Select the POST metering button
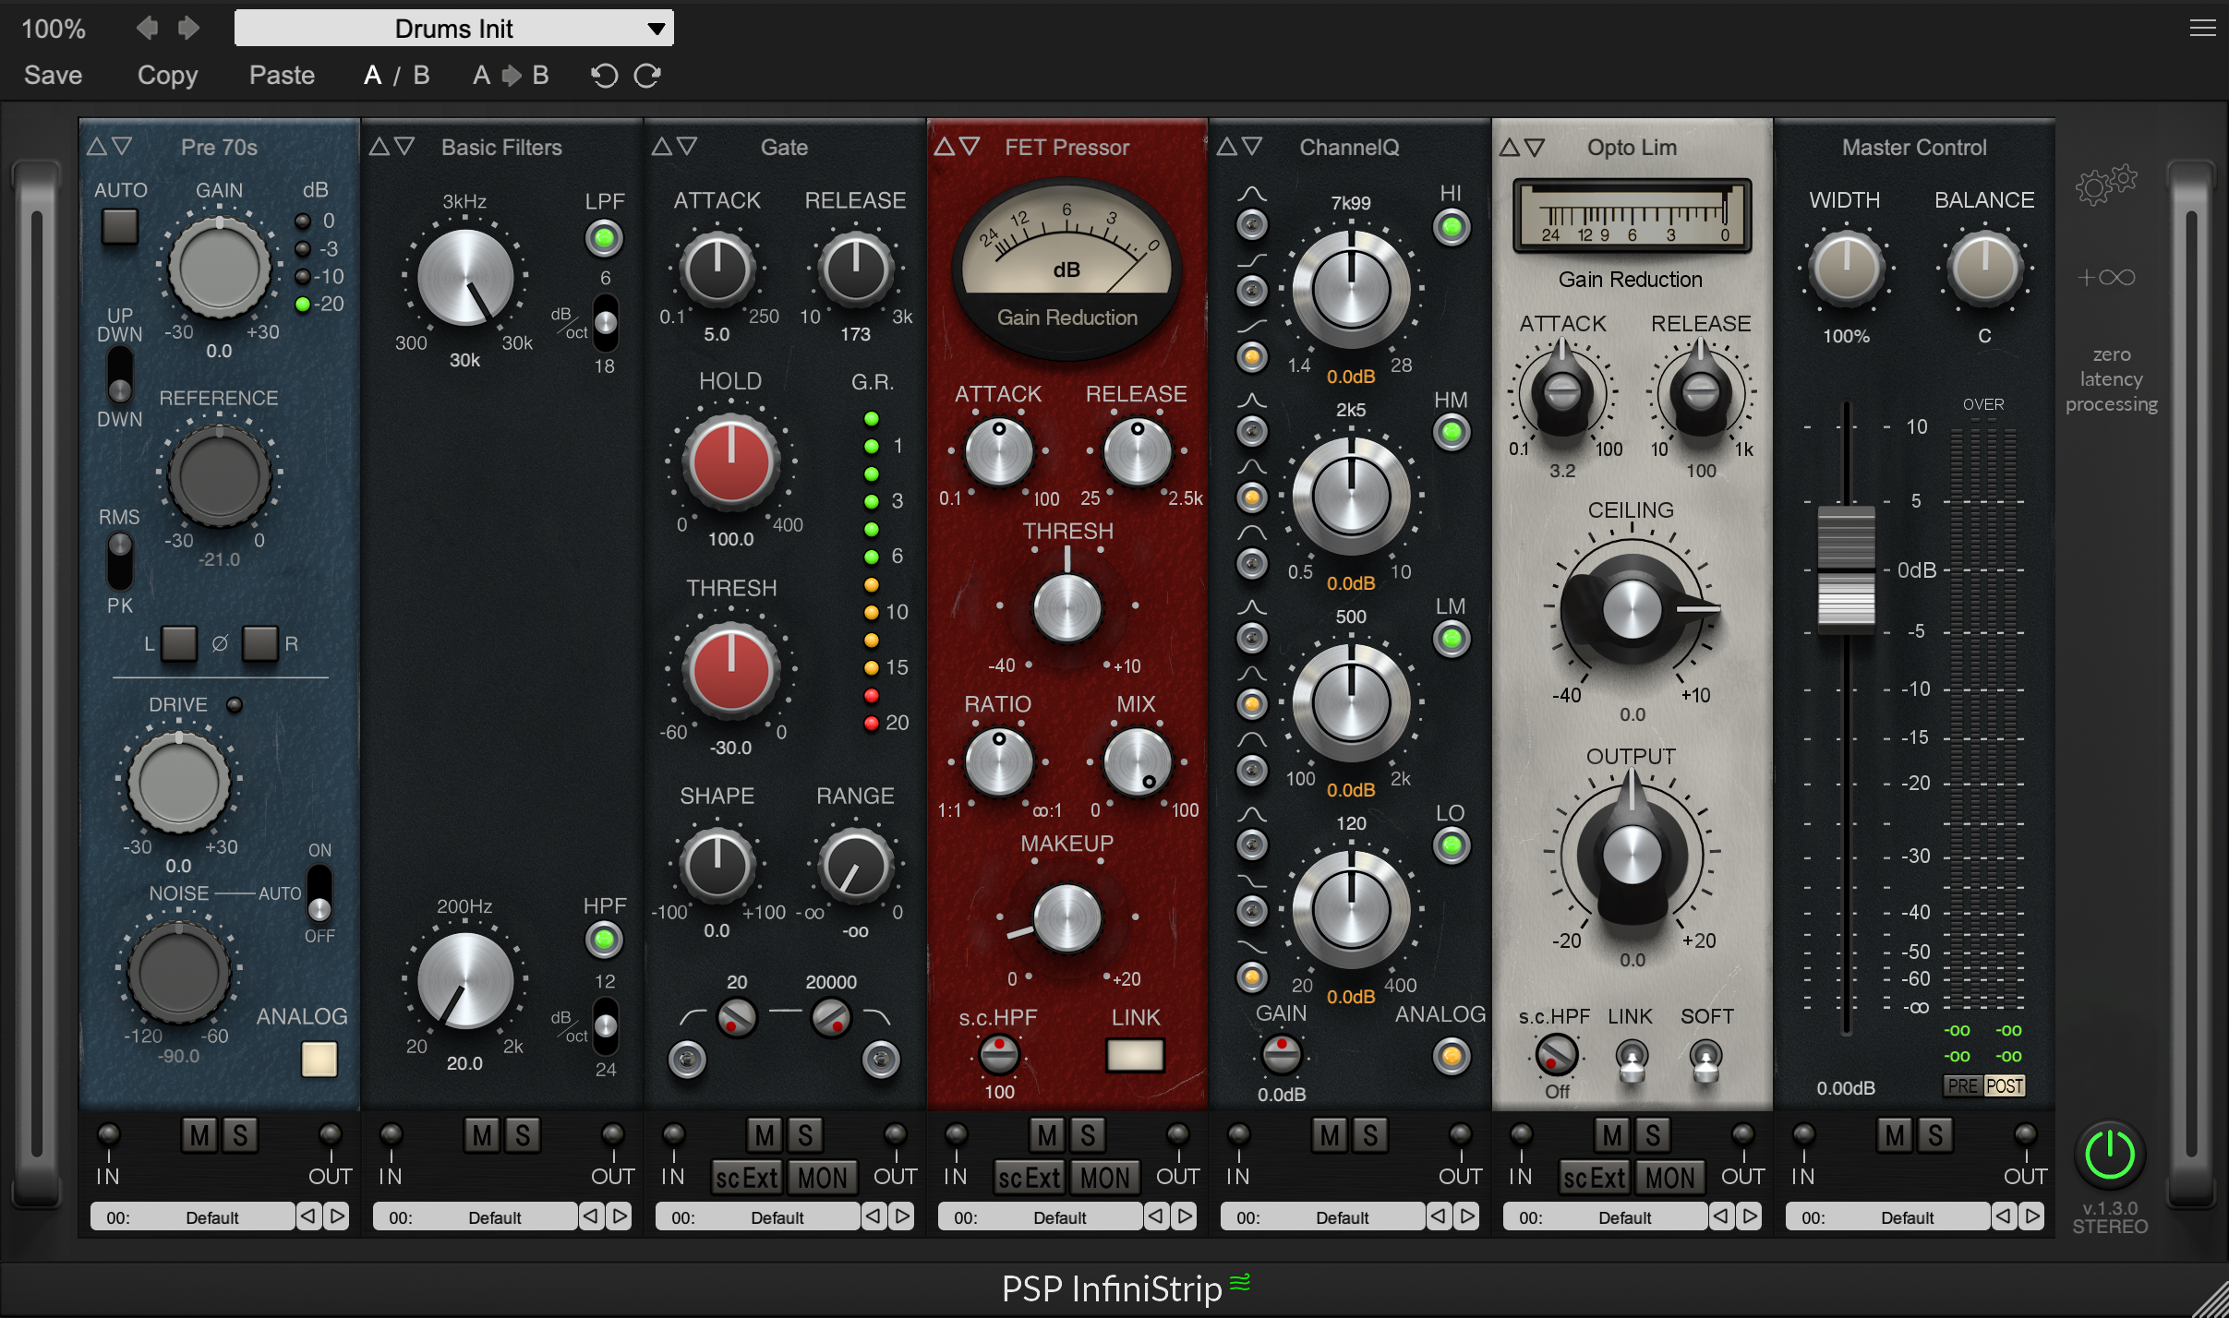 (2005, 1086)
